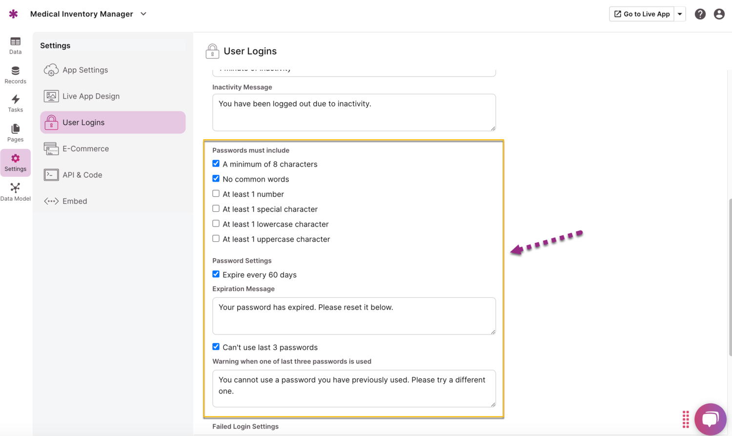Image resolution: width=732 pixels, height=436 pixels.
Task: Open the Pages section icon
Action: tap(15, 132)
